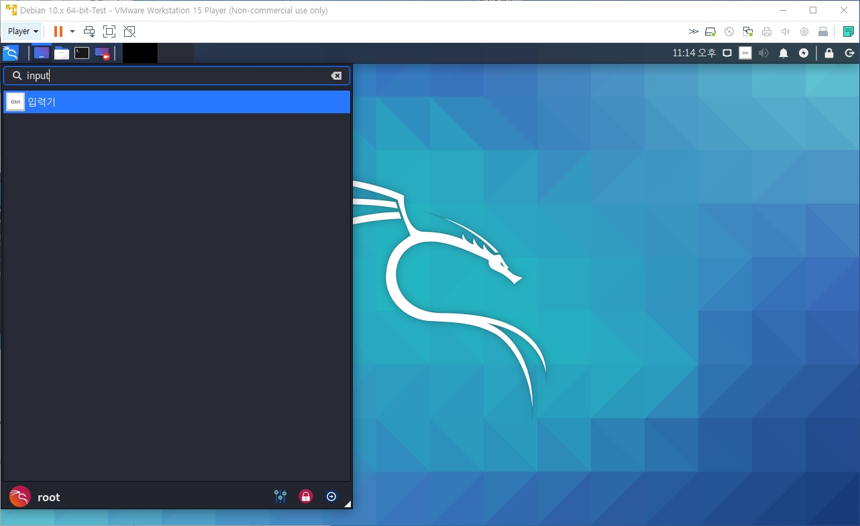Image resolution: width=860 pixels, height=526 pixels.
Task: Pause the virtual machine
Action: tap(58, 31)
